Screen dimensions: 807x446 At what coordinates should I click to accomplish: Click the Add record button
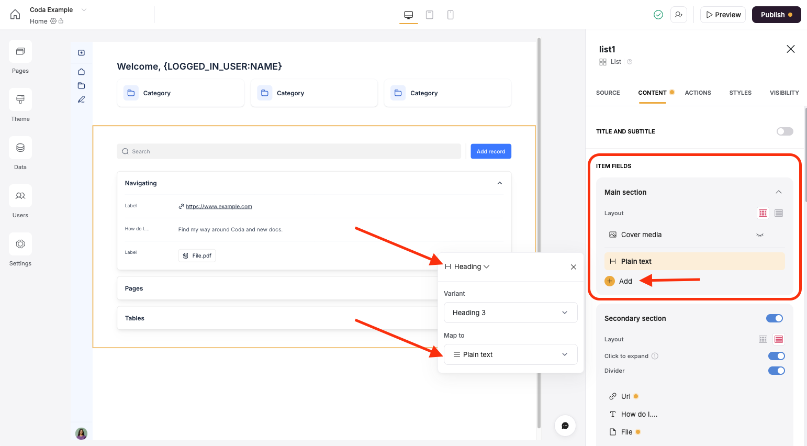[x=491, y=151]
